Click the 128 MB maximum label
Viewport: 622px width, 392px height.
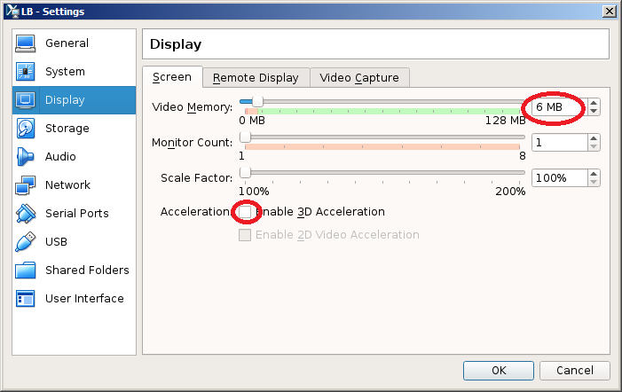[x=506, y=121]
